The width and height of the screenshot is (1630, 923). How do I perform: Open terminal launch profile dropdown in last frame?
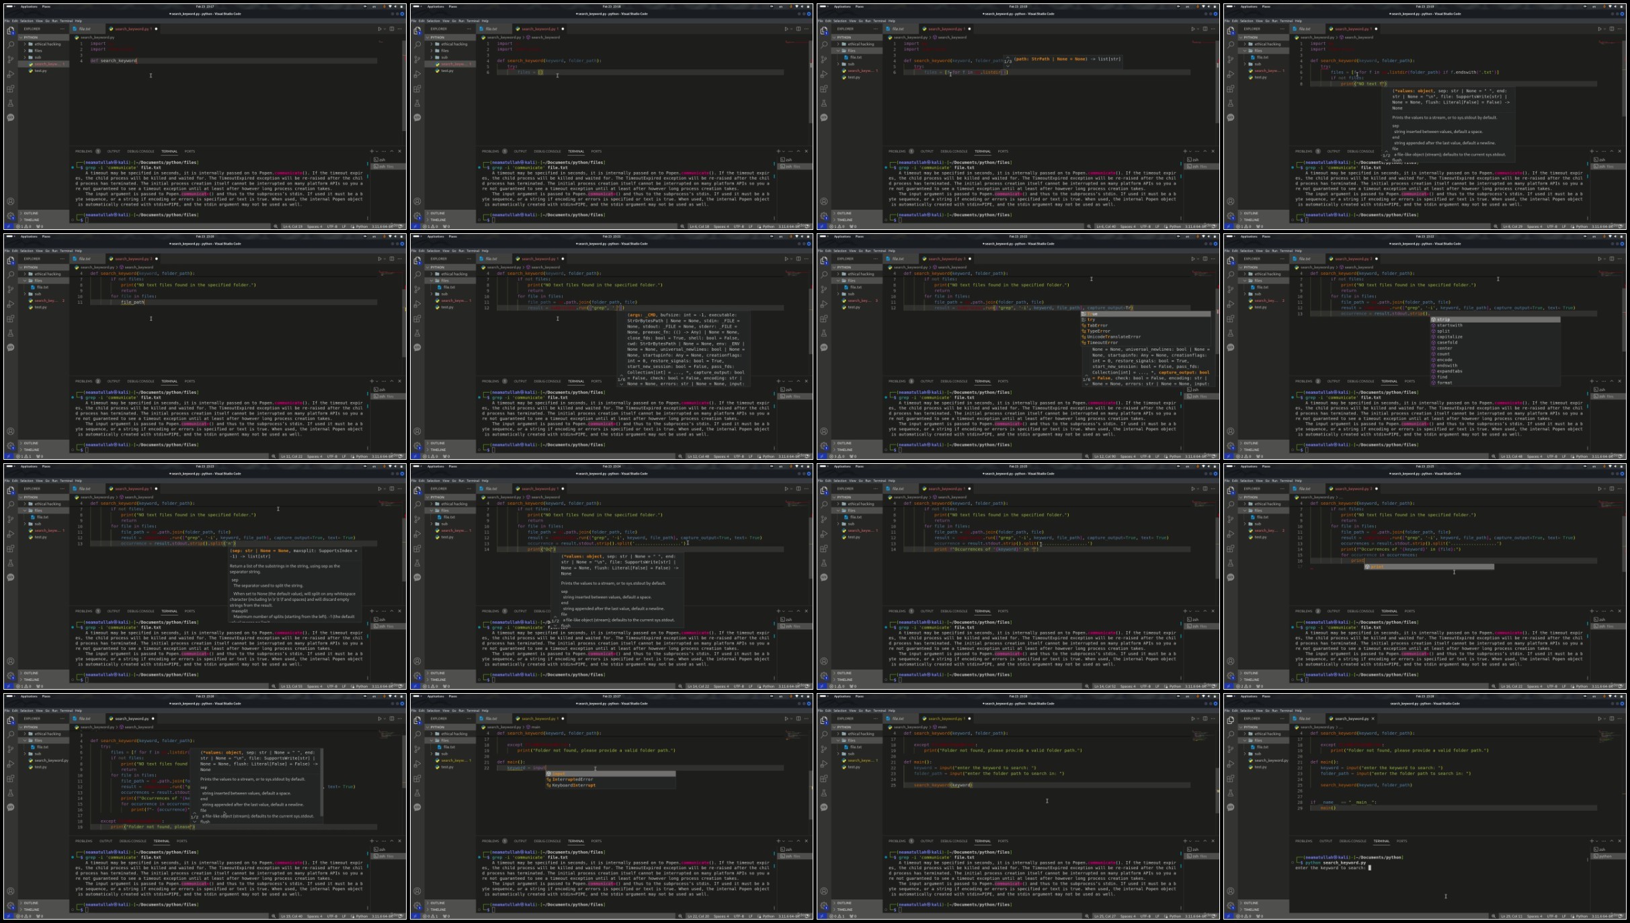[x=1597, y=841]
